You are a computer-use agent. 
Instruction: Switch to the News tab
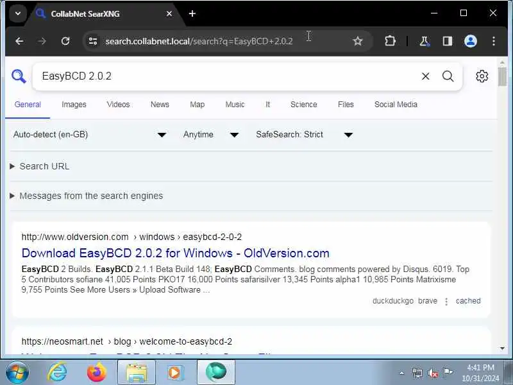pos(160,105)
